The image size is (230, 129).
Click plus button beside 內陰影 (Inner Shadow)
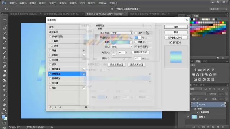(x=84, y=55)
